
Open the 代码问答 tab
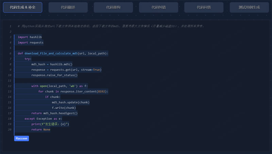pyautogui.click(x=204, y=7)
